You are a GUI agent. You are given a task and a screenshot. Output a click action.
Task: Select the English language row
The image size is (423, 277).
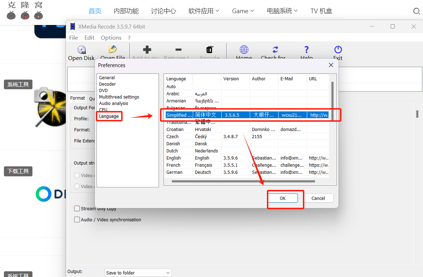247,158
